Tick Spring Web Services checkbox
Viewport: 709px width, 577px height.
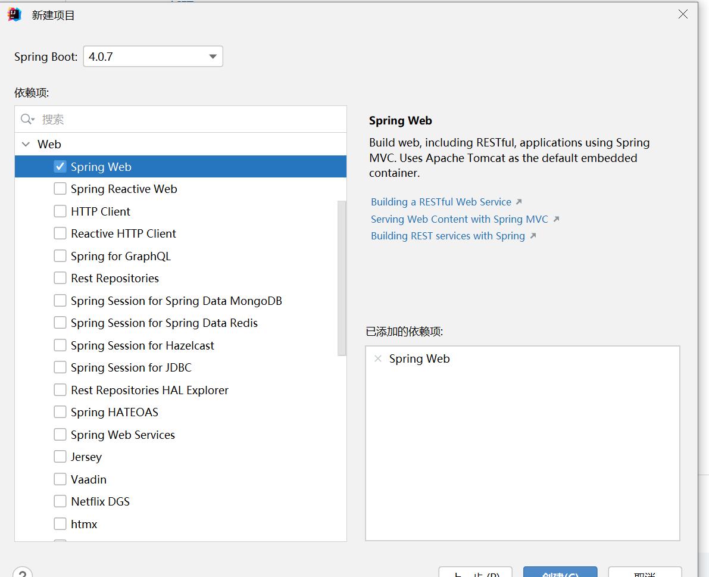[60, 435]
